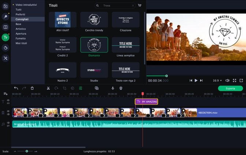Click the webcam Record video icon
Image resolution: width=246 pixels, height=155 pixels.
click(121, 88)
